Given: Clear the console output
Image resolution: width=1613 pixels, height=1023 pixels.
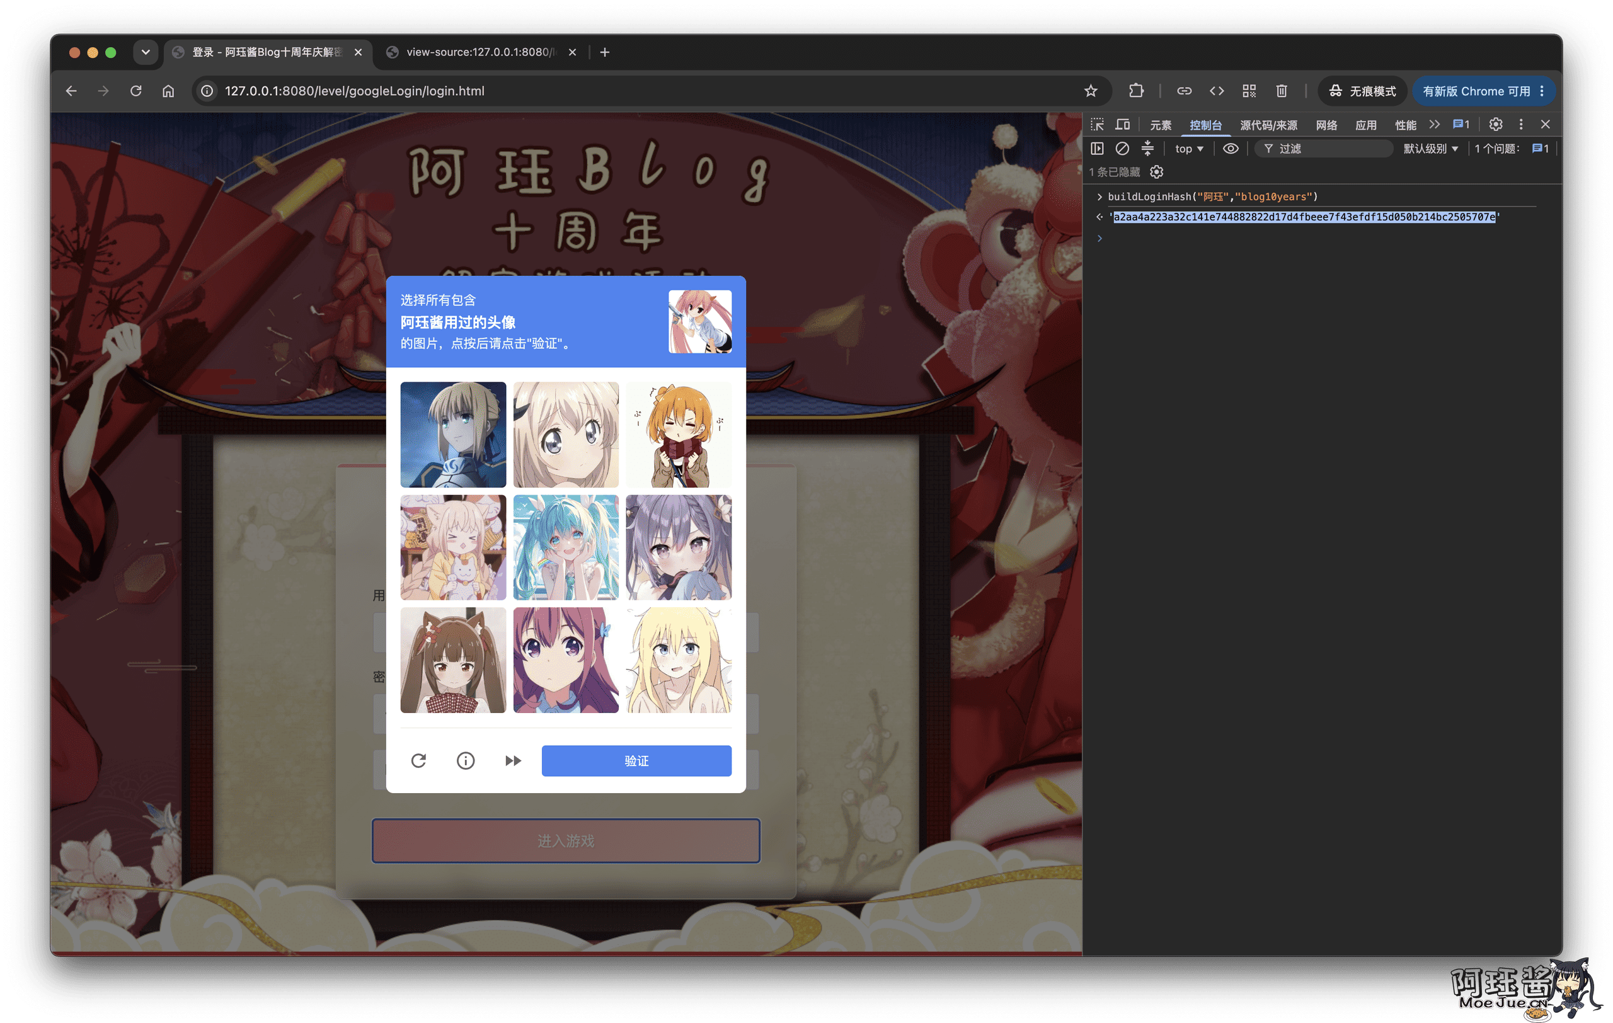Looking at the screenshot, I should click(1123, 149).
